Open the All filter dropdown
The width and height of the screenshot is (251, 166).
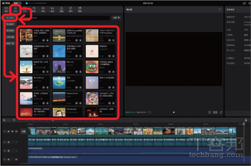click(116, 18)
